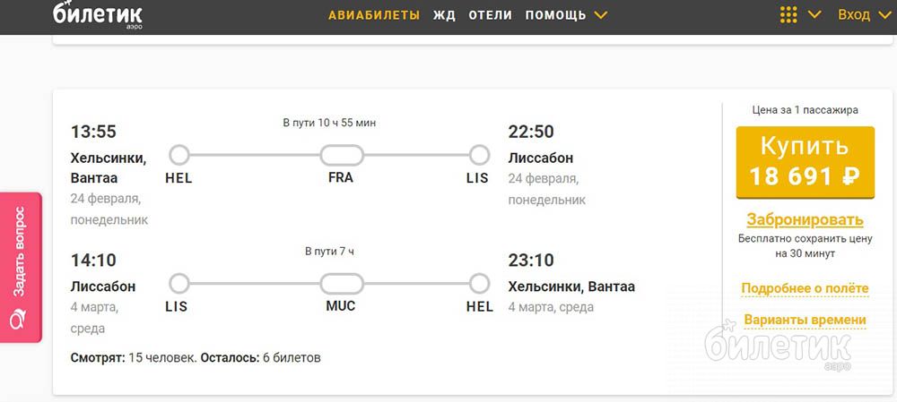Click the chat icon on Задать вопрос
The image size is (897, 402).
coord(20,321)
